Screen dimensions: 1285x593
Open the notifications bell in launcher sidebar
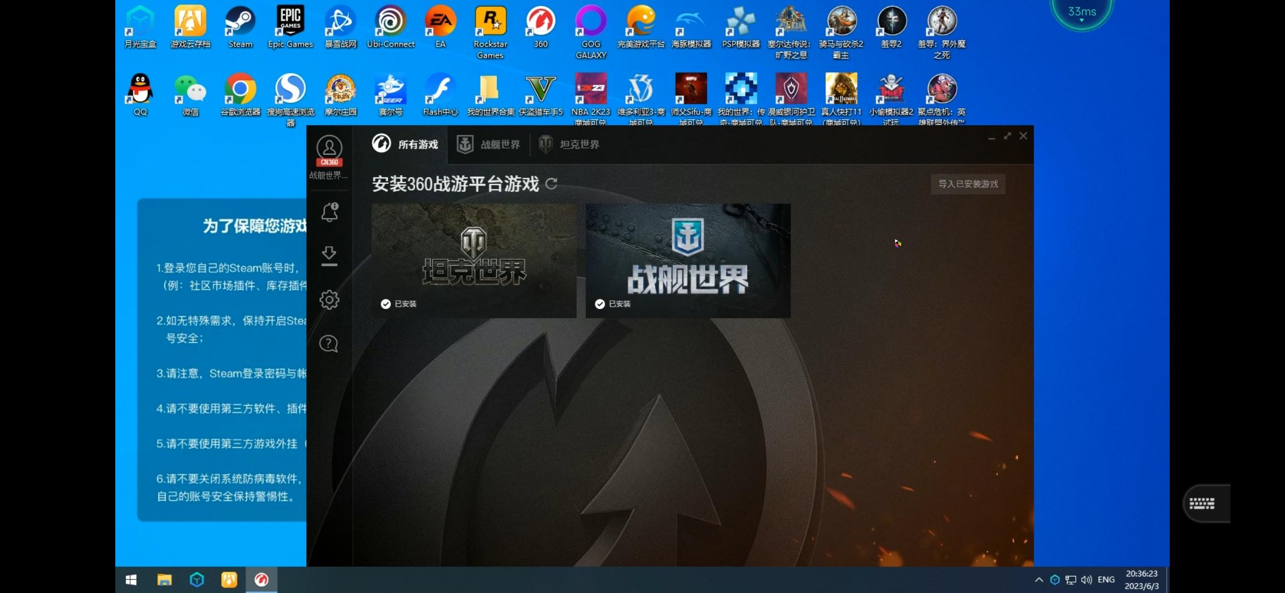click(329, 212)
